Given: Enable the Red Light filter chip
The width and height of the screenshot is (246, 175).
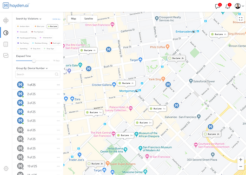Looking at the screenshot, I should pos(55,43).
